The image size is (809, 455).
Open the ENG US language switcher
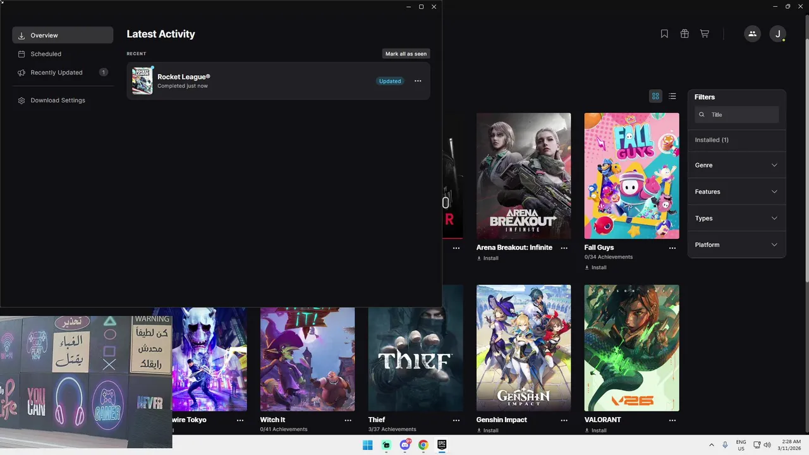tap(741, 445)
